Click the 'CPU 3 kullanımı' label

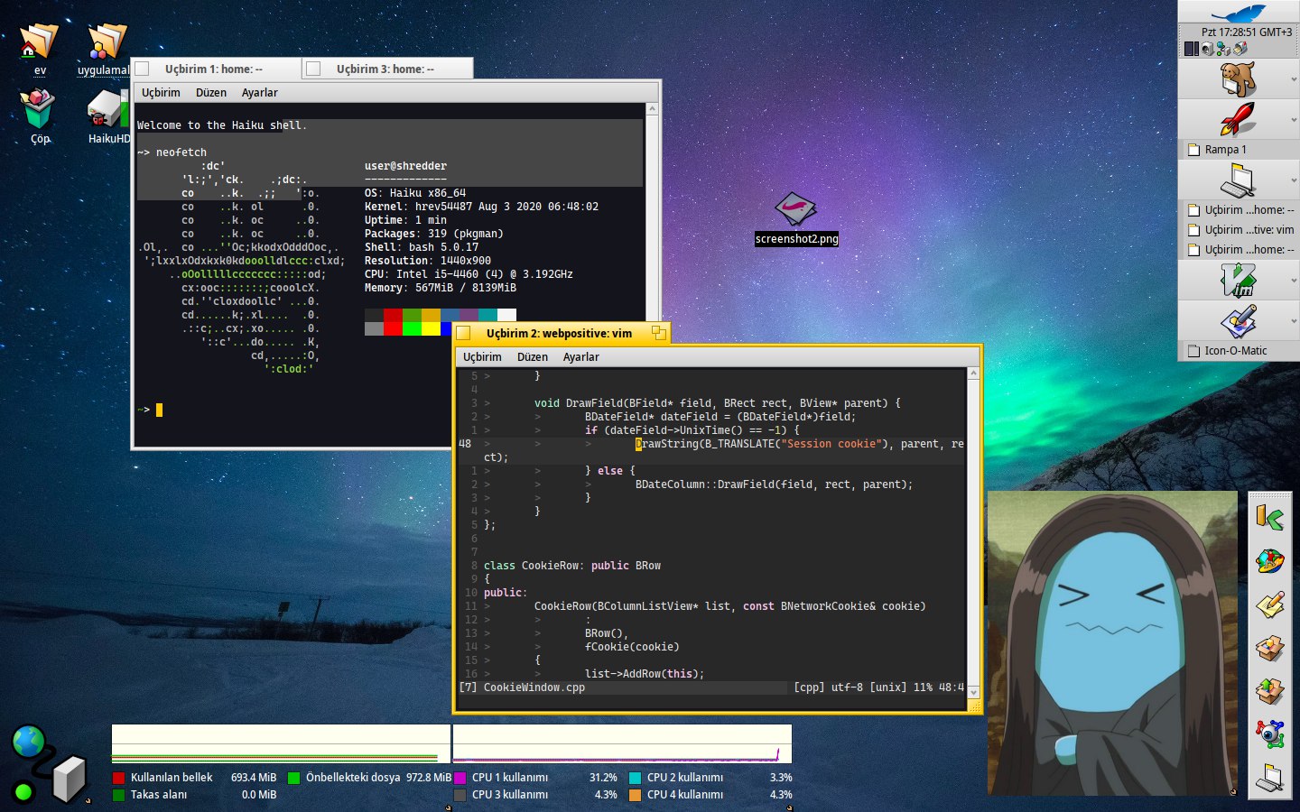[x=510, y=795]
